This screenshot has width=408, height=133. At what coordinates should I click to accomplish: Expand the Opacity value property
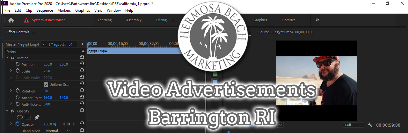11,124
